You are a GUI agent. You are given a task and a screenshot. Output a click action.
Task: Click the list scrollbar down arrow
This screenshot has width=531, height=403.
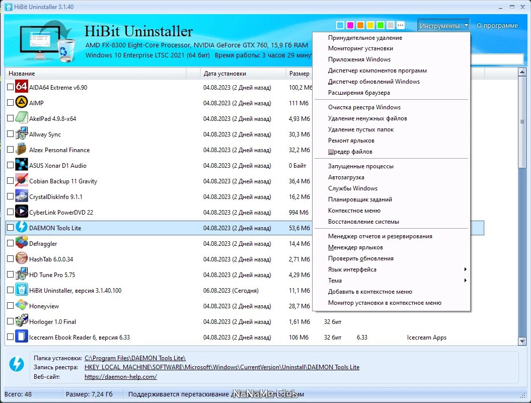522,342
